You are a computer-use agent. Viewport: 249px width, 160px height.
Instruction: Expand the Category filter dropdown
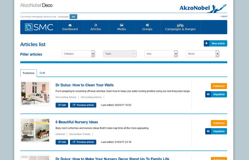pyautogui.click(x=93, y=54)
